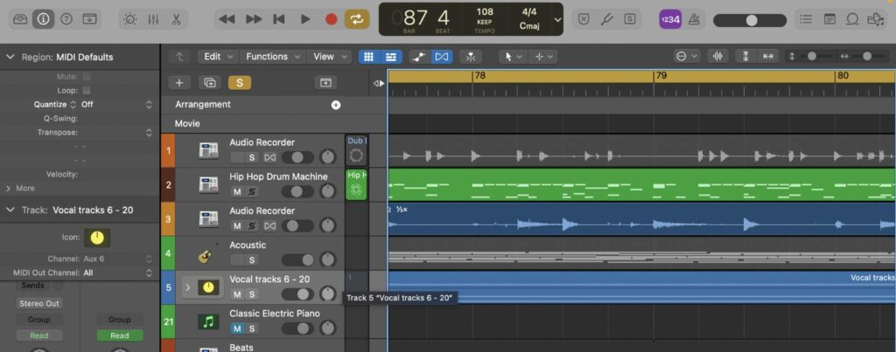Click the Fast Forward transport button

coord(254,19)
